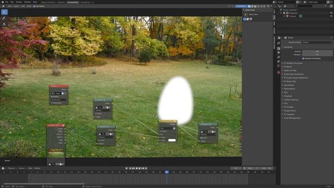Viewport: 334px width, 188px height.
Task: Open the timeline Playback menu
Action: 13,168
